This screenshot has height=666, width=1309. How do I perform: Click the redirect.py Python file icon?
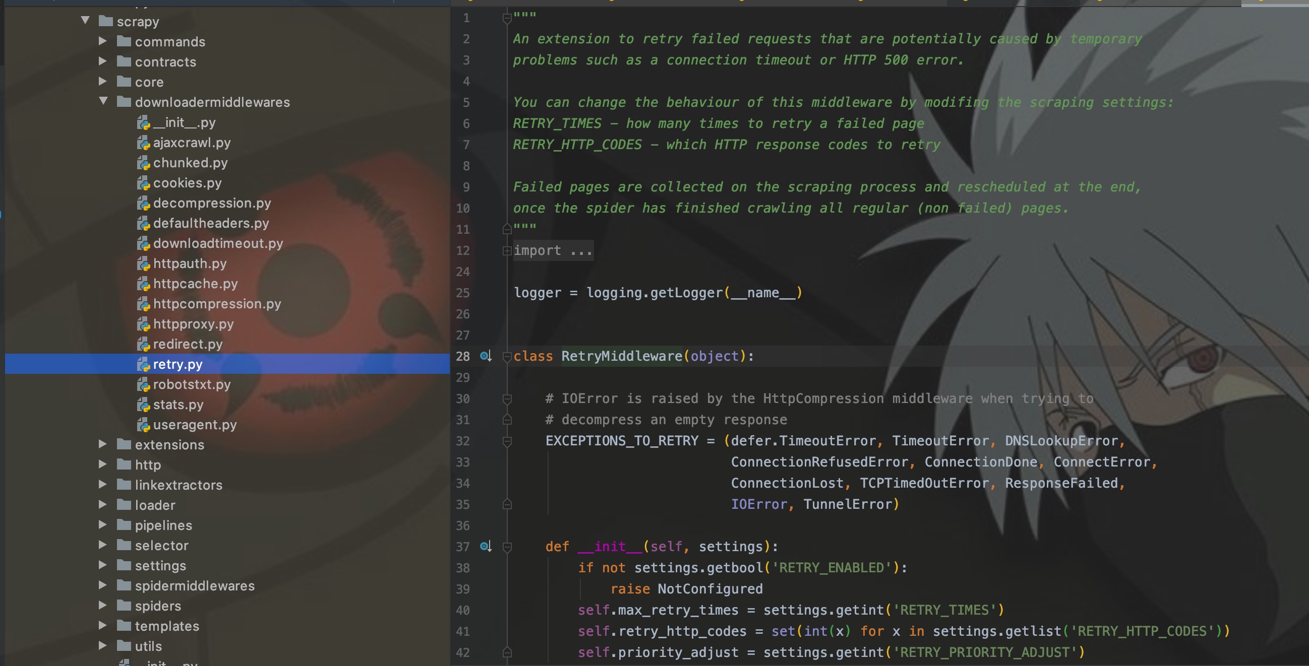143,344
